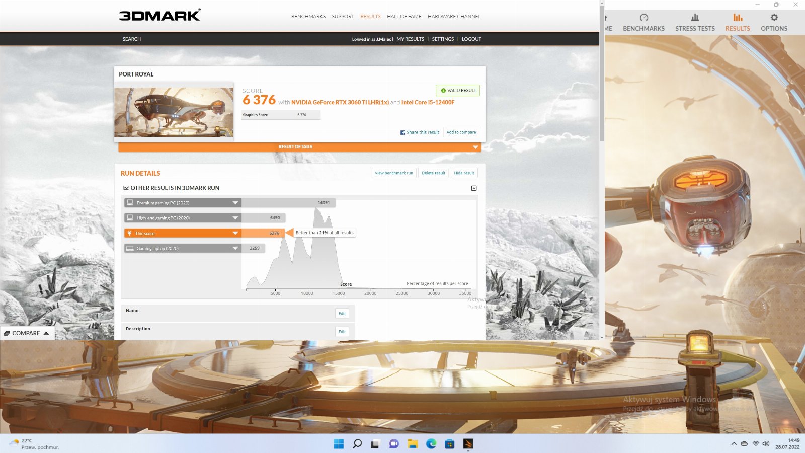Click the chart icon beside Other Results heading
This screenshot has width=805, height=453.
126,188
